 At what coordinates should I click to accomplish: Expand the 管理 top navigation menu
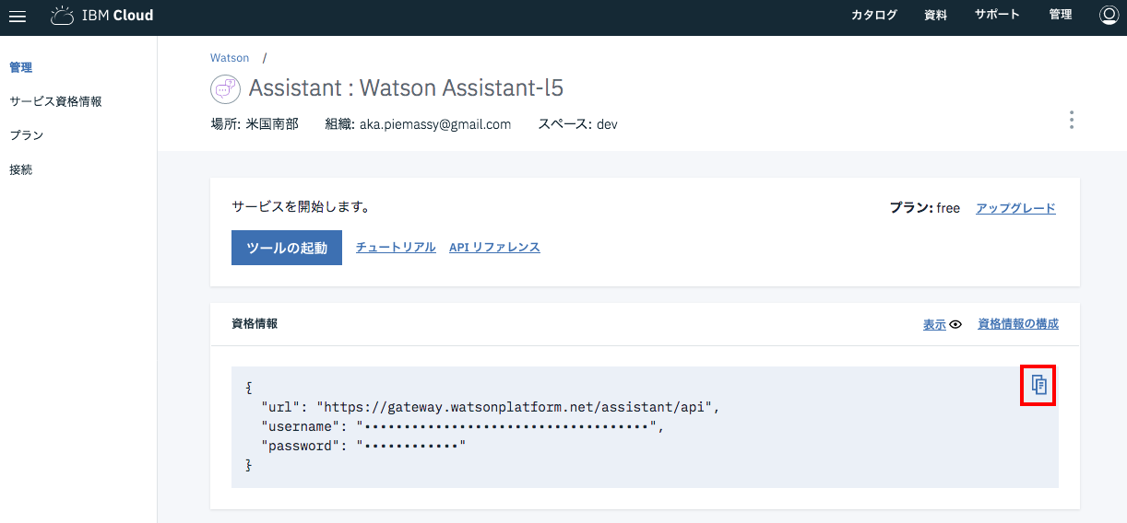(x=1060, y=15)
